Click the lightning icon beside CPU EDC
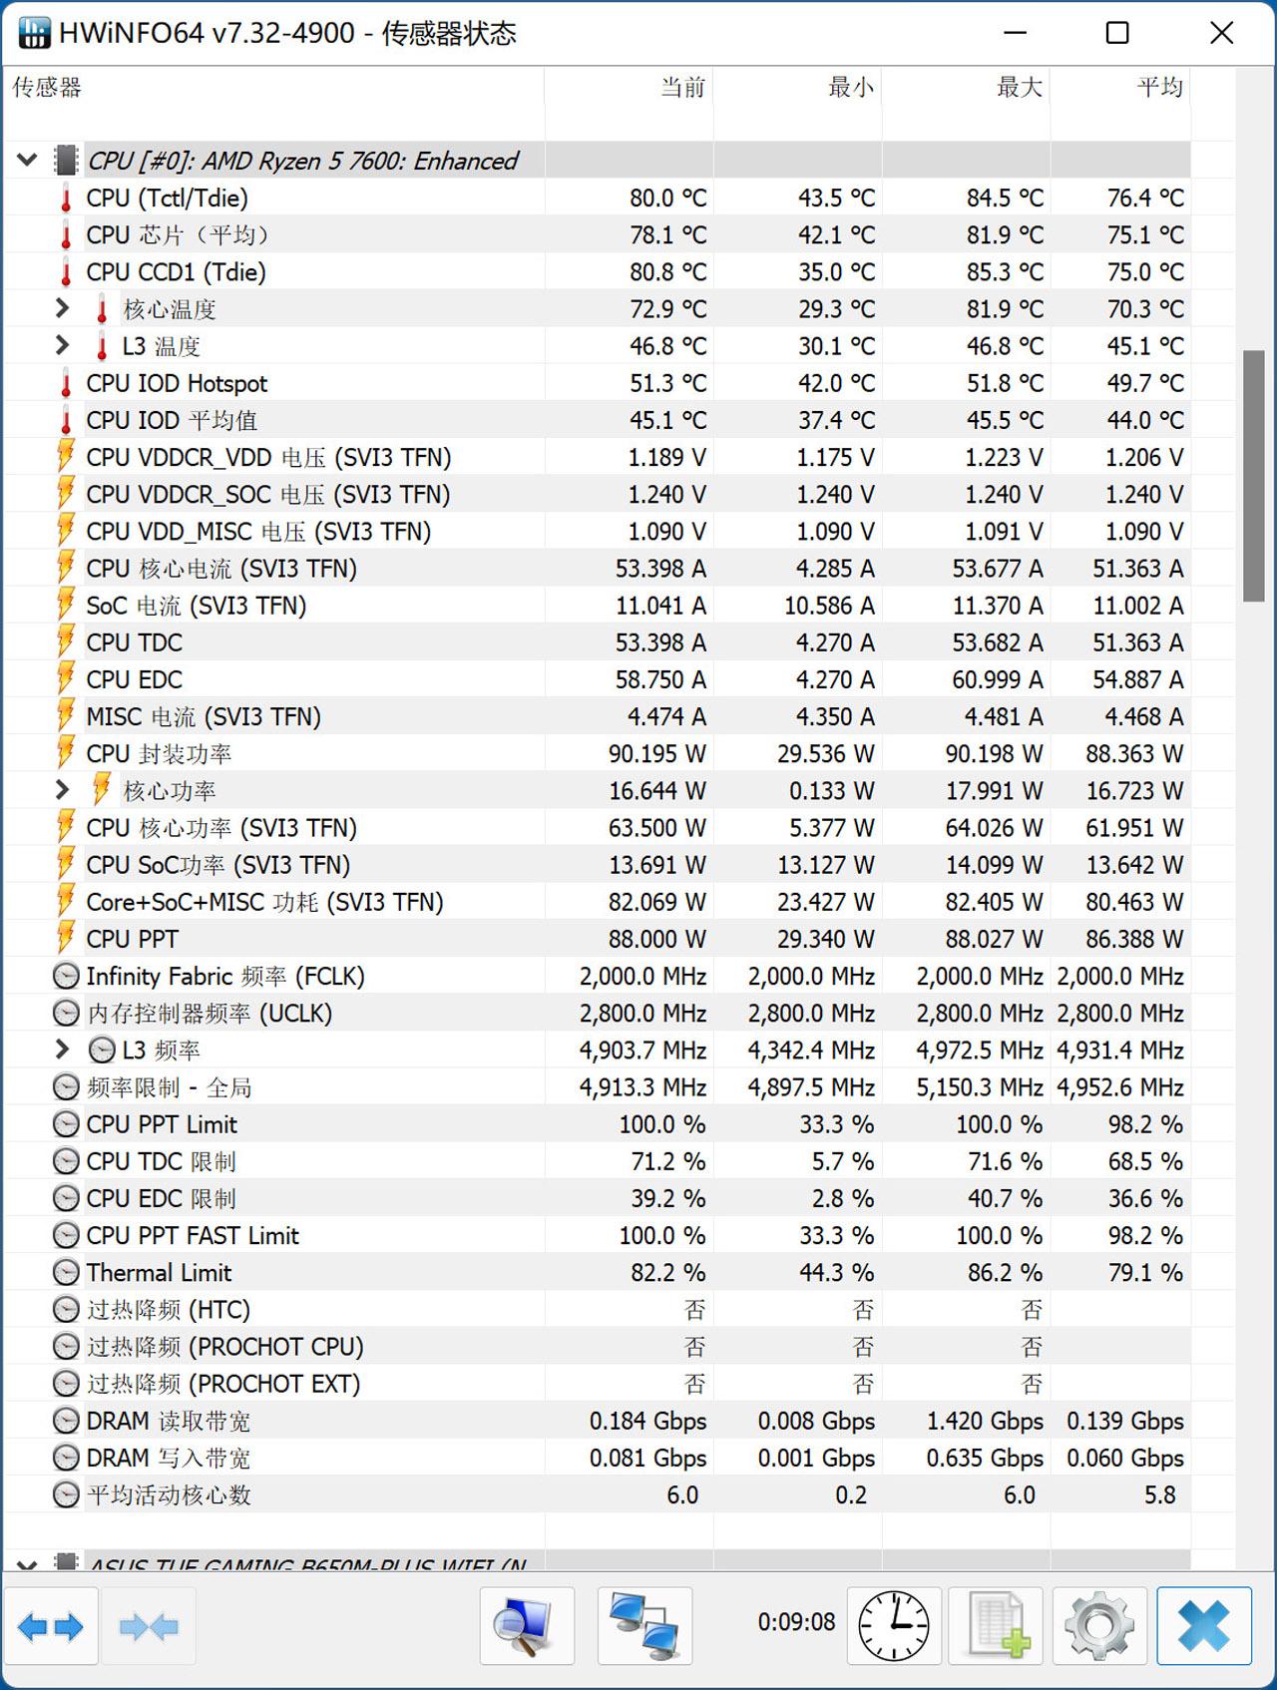Image resolution: width=1277 pixels, height=1690 pixels. tap(66, 678)
